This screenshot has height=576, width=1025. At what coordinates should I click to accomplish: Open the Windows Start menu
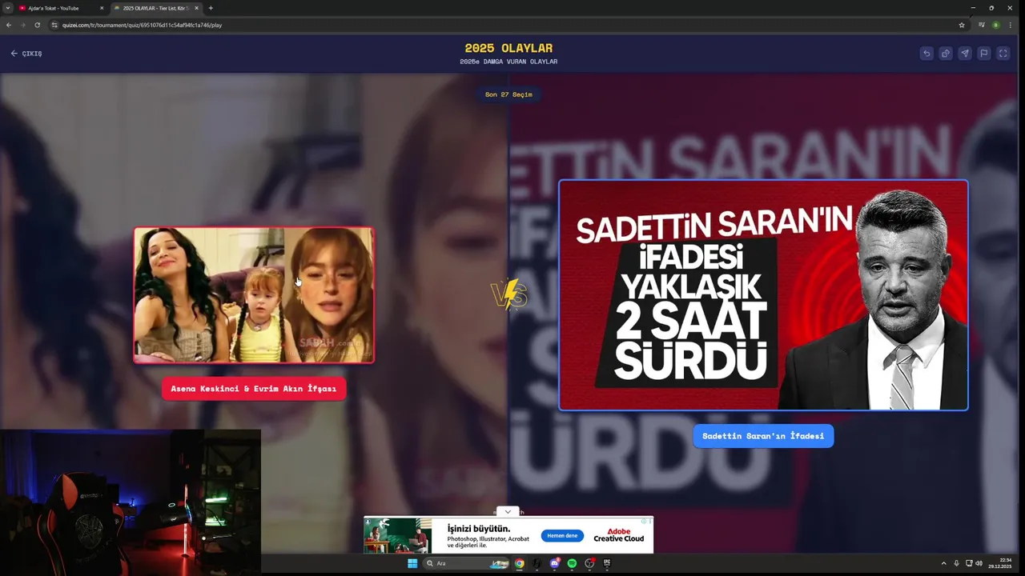tap(412, 563)
